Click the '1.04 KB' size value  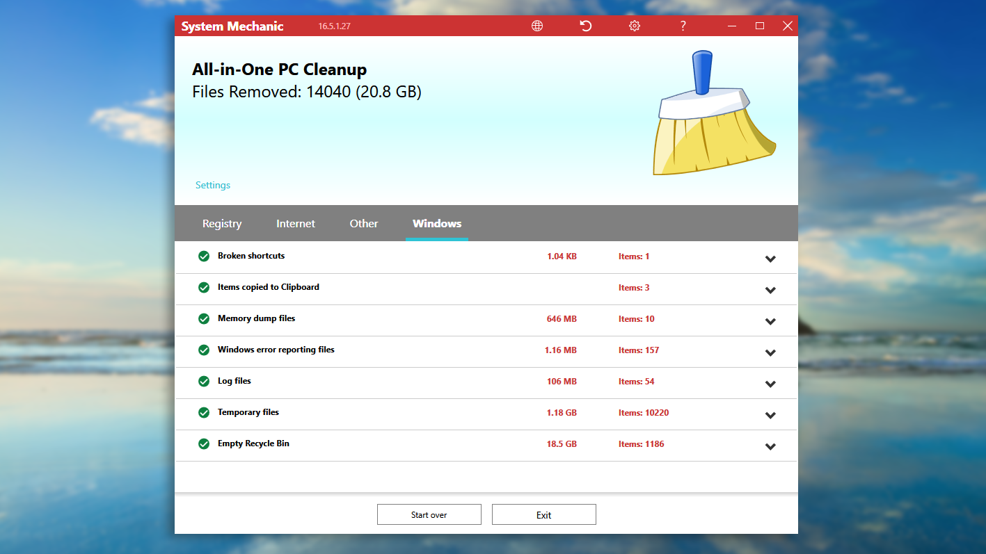[562, 256]
